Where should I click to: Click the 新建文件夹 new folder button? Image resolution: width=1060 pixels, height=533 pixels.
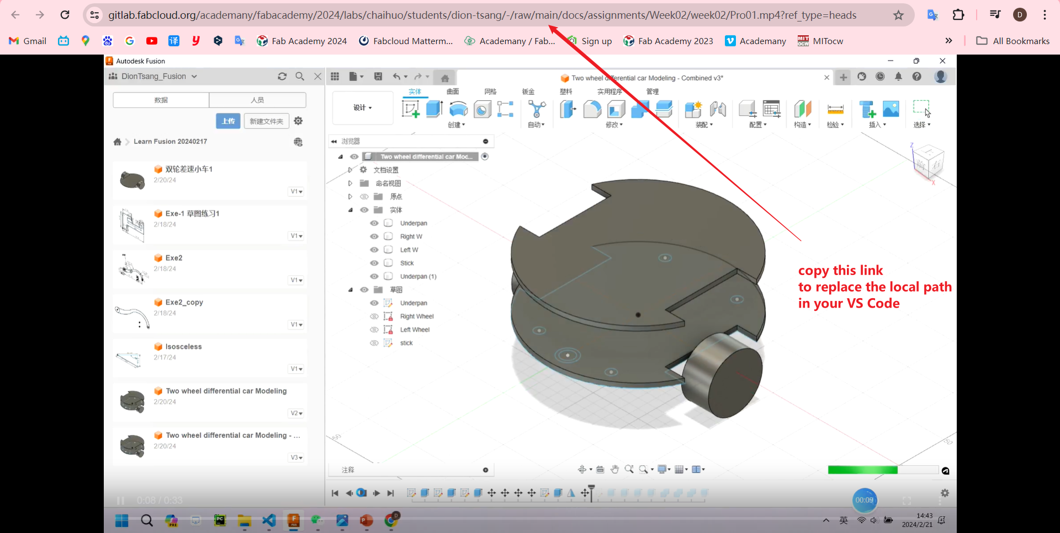point(266,121)
